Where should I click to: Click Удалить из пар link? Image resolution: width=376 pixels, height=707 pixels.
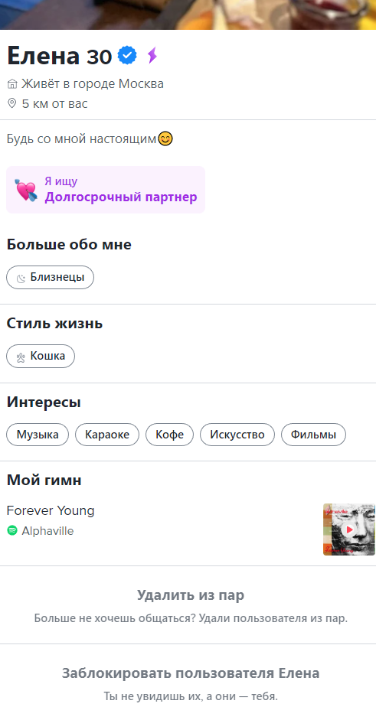click(191, 595)
